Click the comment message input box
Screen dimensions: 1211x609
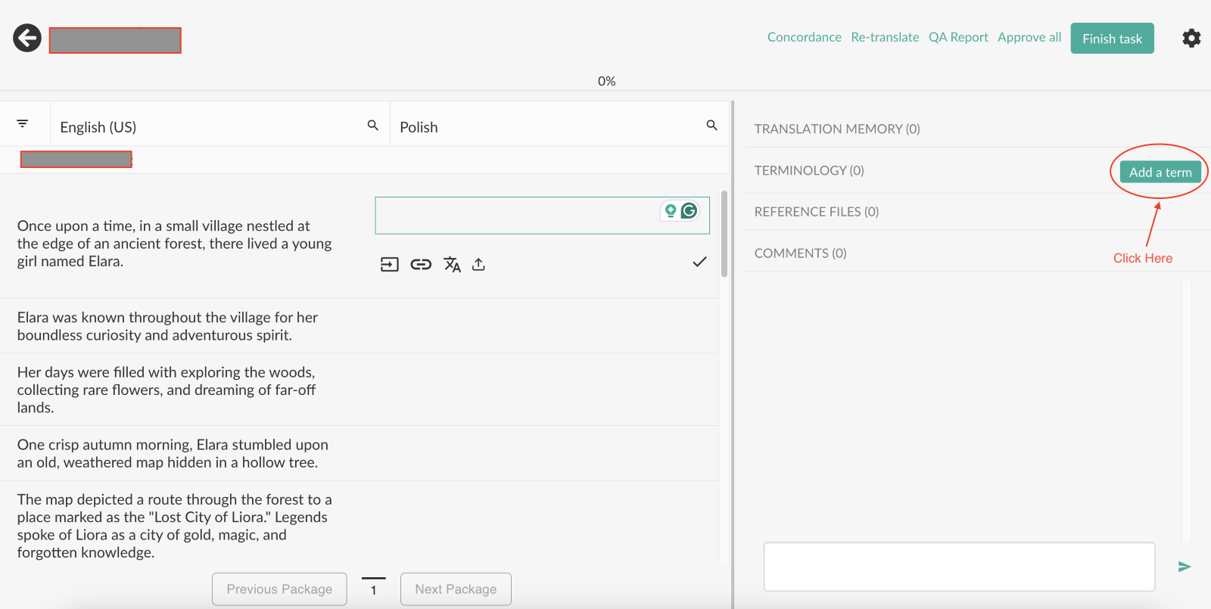[959, 567]
